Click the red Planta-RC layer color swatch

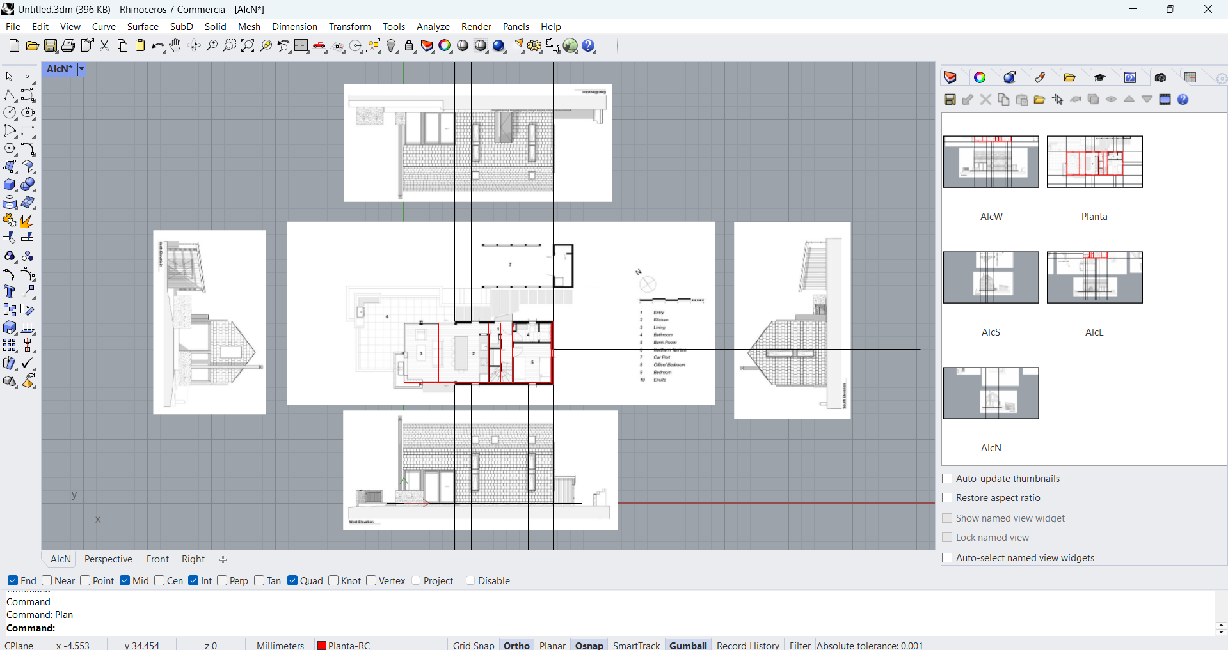[322, 645]
